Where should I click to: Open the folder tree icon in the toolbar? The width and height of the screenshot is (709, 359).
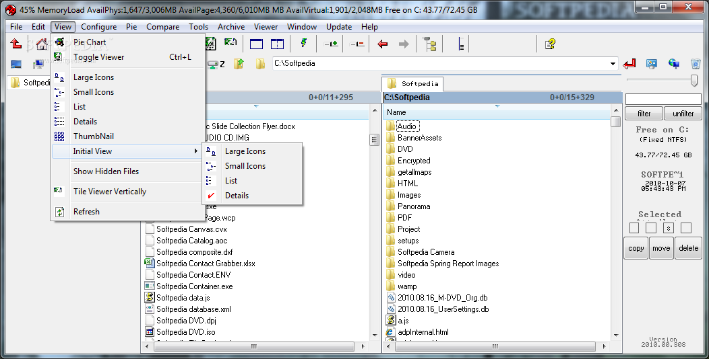429,44
